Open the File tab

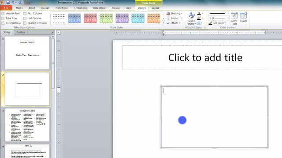(6, 8)
